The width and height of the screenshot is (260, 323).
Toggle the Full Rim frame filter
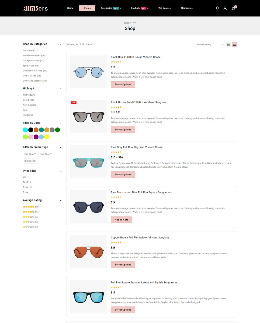click(30, 154)
